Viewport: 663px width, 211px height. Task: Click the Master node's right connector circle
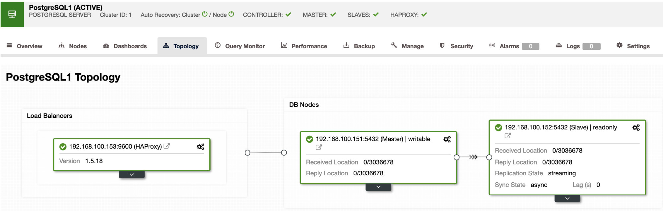click(x=457, y=157)
